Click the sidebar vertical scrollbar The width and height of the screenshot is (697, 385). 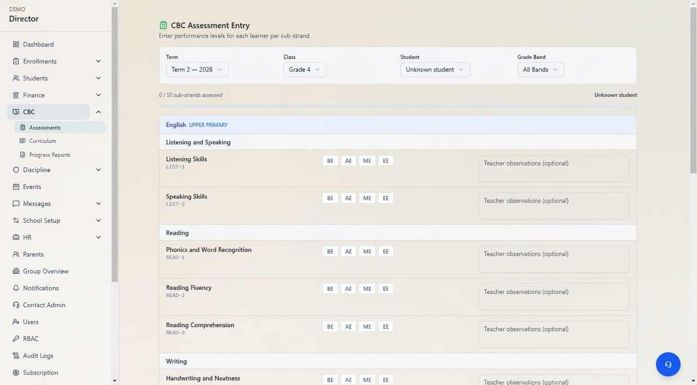115,145
